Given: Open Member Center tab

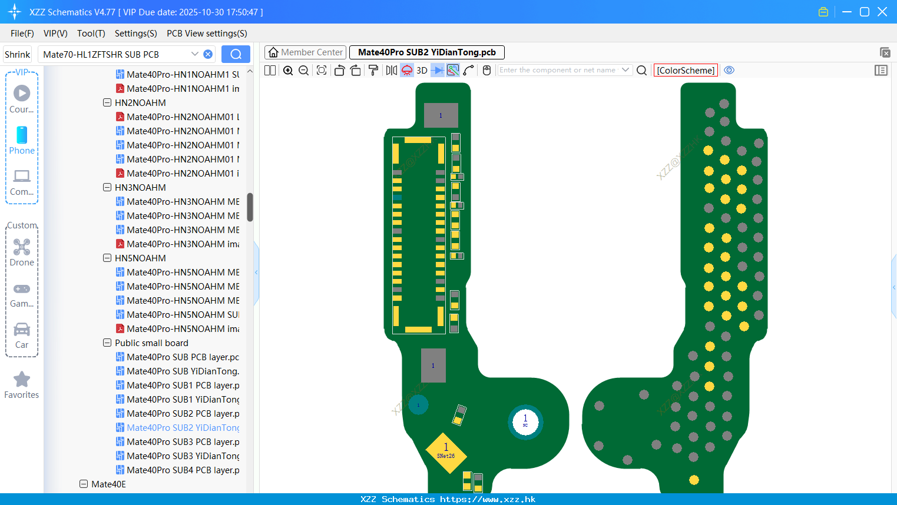Looking at the screenshot, I should point(306,52).
